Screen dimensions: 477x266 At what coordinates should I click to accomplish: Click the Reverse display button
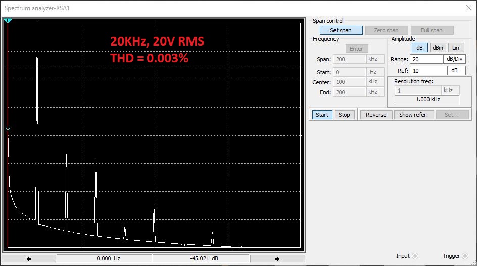pos(376,115)
